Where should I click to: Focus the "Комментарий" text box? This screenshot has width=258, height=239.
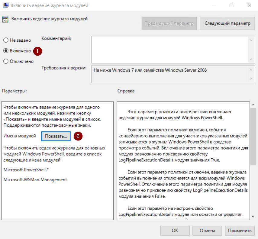point(169,50)
